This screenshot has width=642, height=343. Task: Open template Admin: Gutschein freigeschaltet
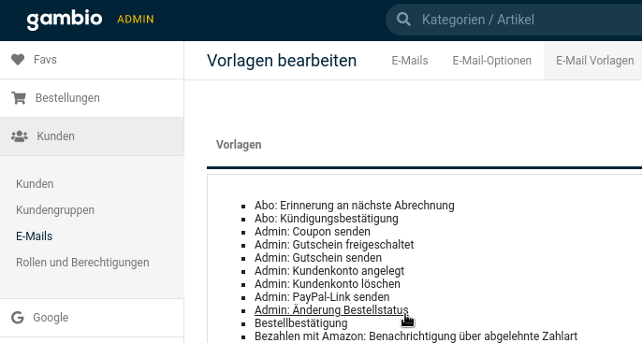tap(334, 245)
